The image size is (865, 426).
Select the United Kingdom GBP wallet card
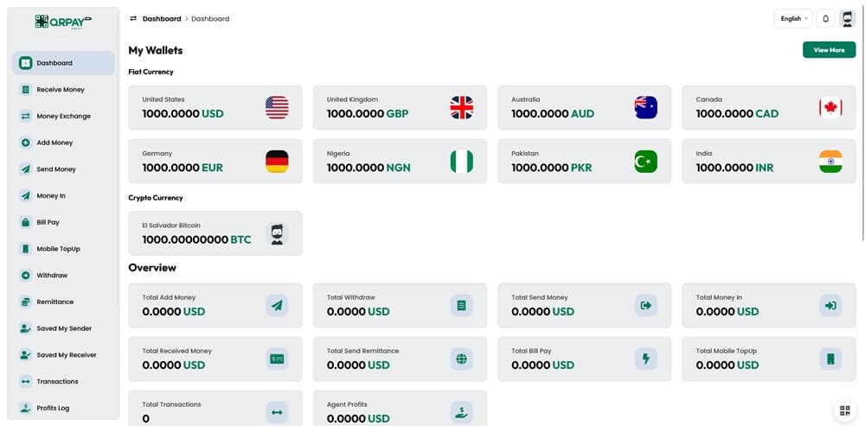400,108
